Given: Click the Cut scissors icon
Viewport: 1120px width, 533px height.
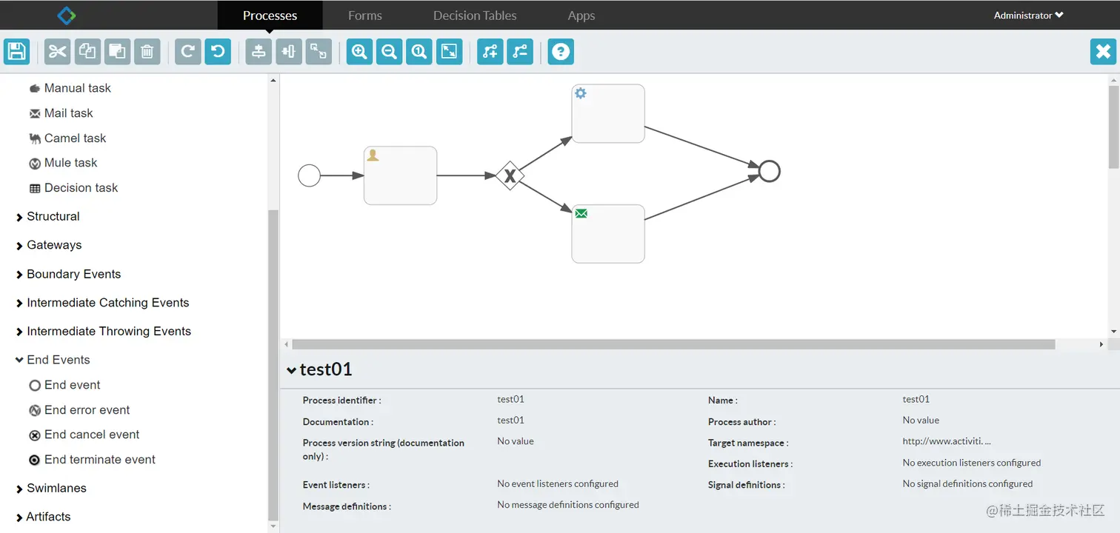Looking at the screenshot, I should click(x=57, y=52).
